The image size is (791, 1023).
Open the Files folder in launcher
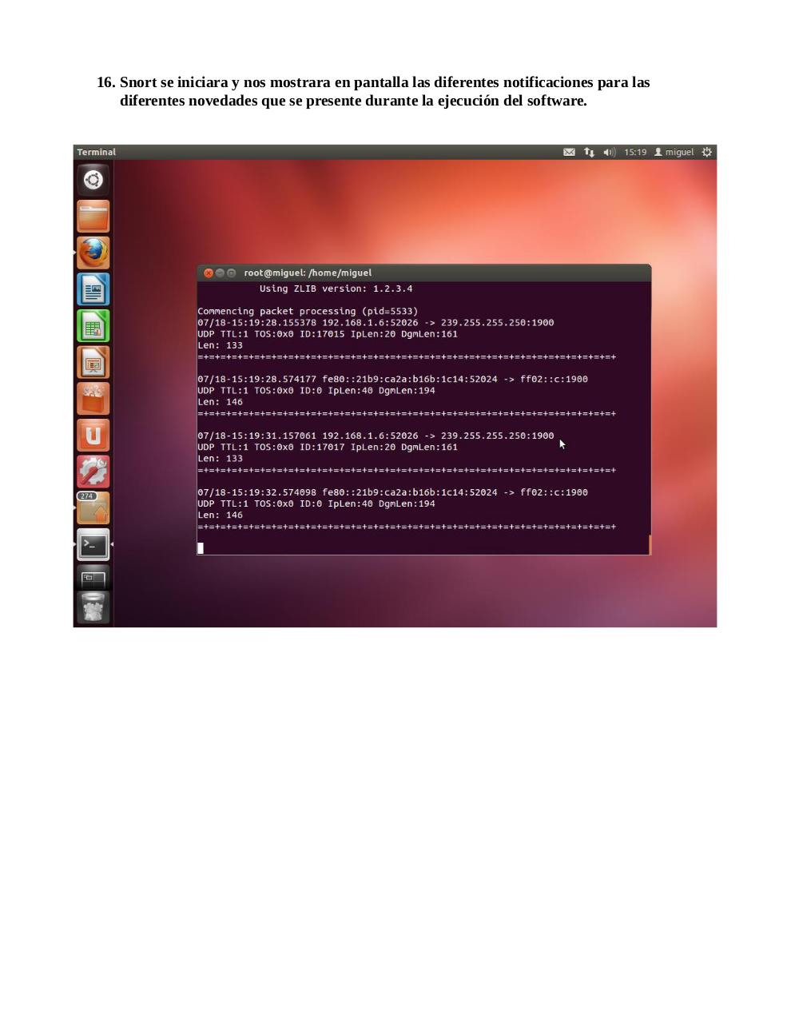click(x=93, y=216)
